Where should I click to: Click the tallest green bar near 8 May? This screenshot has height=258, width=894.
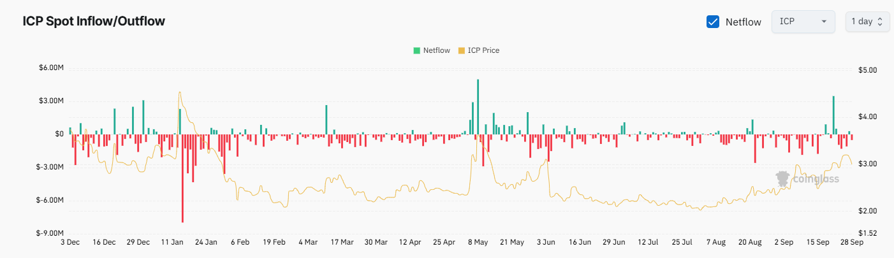click(478, 107)
